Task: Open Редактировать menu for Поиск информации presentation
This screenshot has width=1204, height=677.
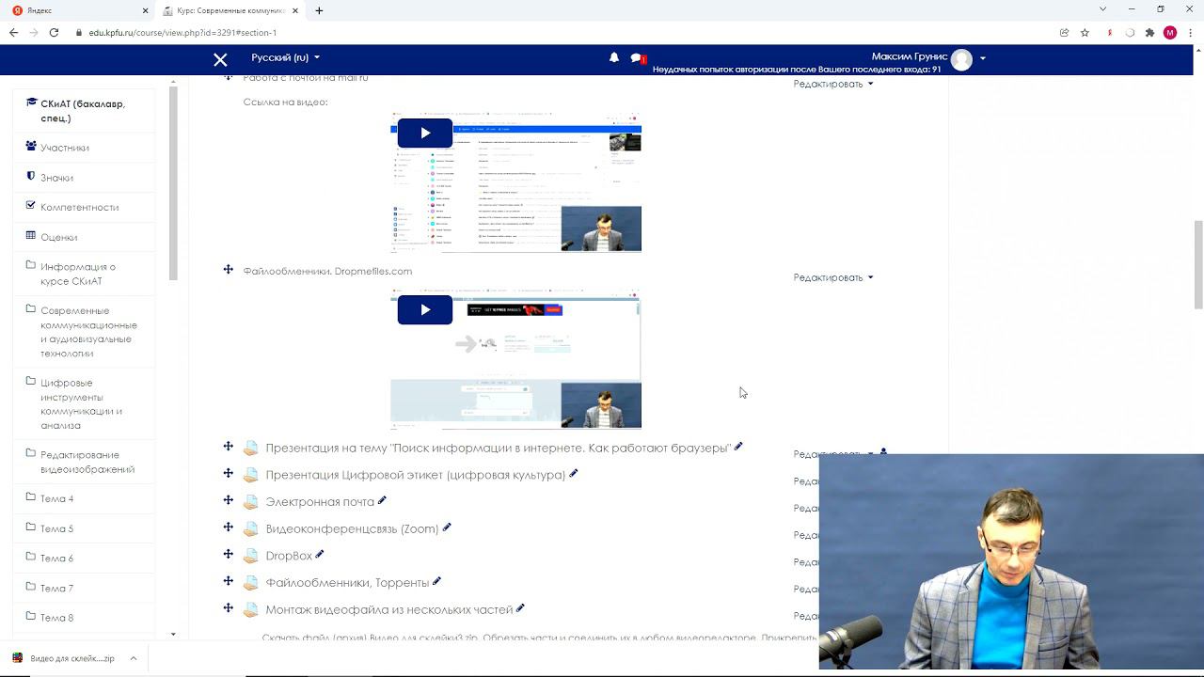Action: tap(833, 454)
